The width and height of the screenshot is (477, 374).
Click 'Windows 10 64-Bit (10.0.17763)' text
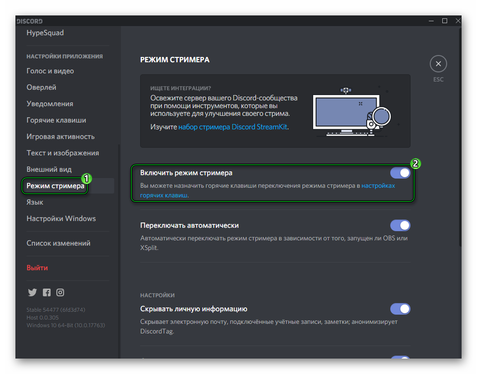[x=66, y=325]
